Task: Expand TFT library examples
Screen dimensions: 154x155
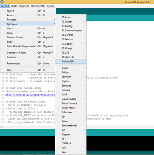Action: (x=71, y=139)
